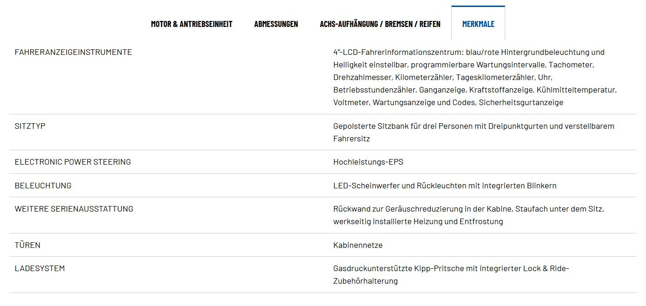
Task: Click the Rückwand zur Geräuschreduzierung description
Action: [468, 215]
